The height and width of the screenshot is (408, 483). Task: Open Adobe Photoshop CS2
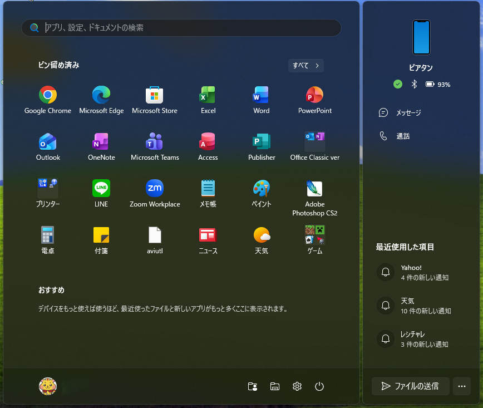click(x=315, y=198)
